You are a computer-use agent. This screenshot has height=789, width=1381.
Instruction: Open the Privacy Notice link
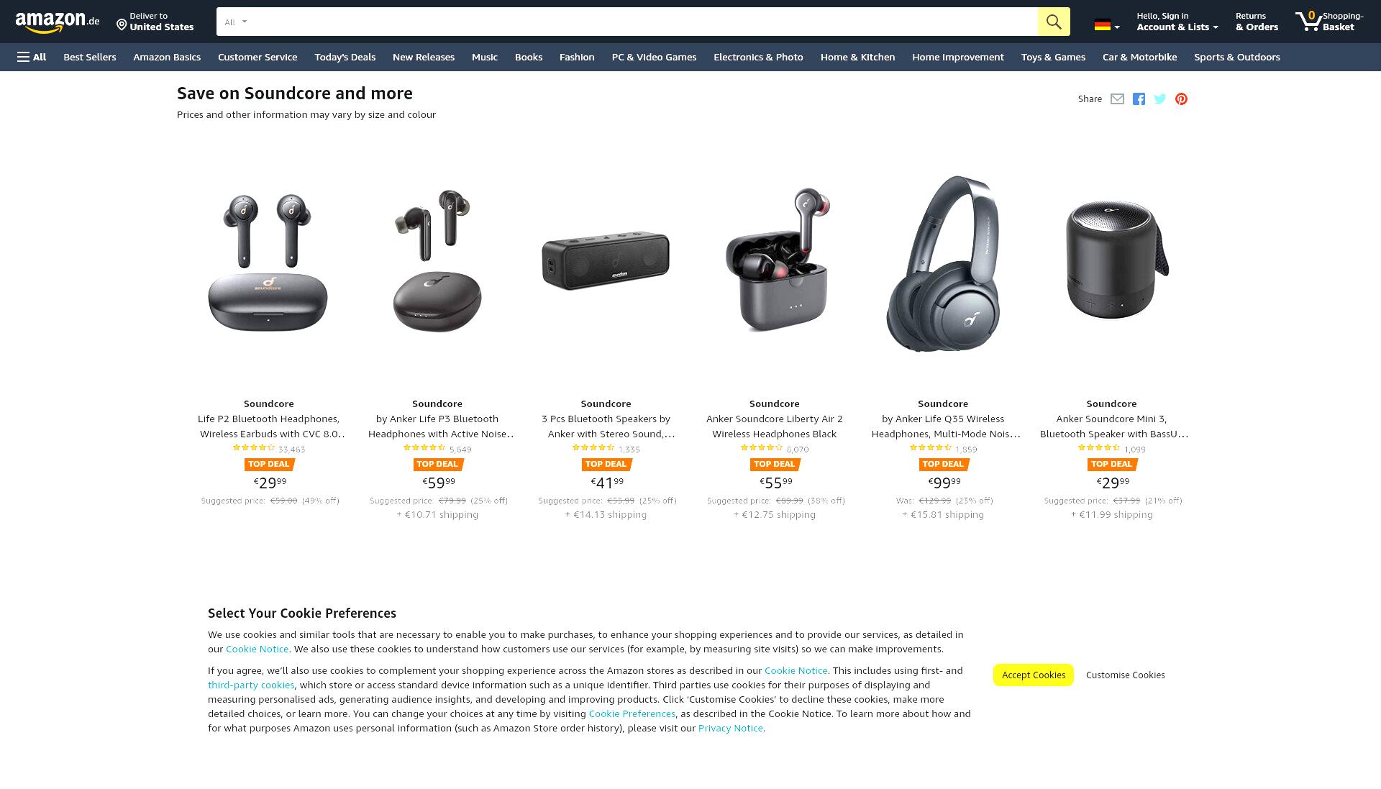pyautogui.click(x=730, y=728)
